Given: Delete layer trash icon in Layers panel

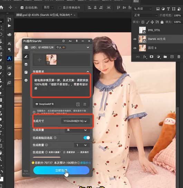Looking at the screenshot, I should pyautogui.click(x=179, y=57).
